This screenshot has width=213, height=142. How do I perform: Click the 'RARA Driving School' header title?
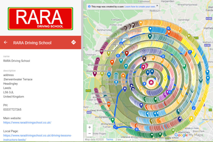(32, 43)
